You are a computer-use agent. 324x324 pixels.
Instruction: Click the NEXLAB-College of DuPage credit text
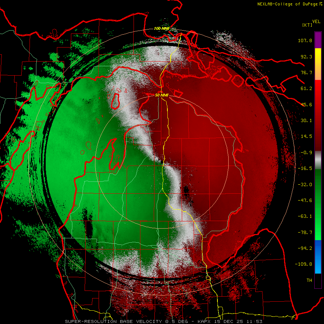pyautogui.click(x=289, y=4)
